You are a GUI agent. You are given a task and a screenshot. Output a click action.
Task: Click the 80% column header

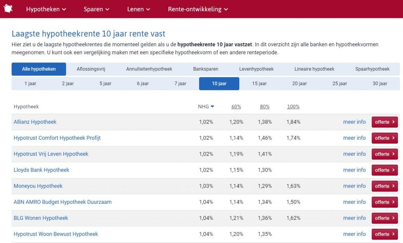264,107
